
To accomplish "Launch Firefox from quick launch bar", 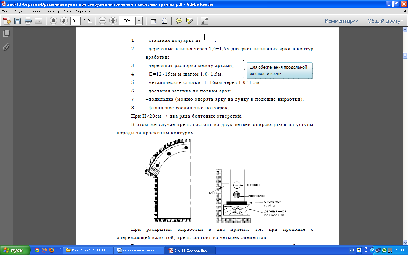I will click(x=52, y=250).
